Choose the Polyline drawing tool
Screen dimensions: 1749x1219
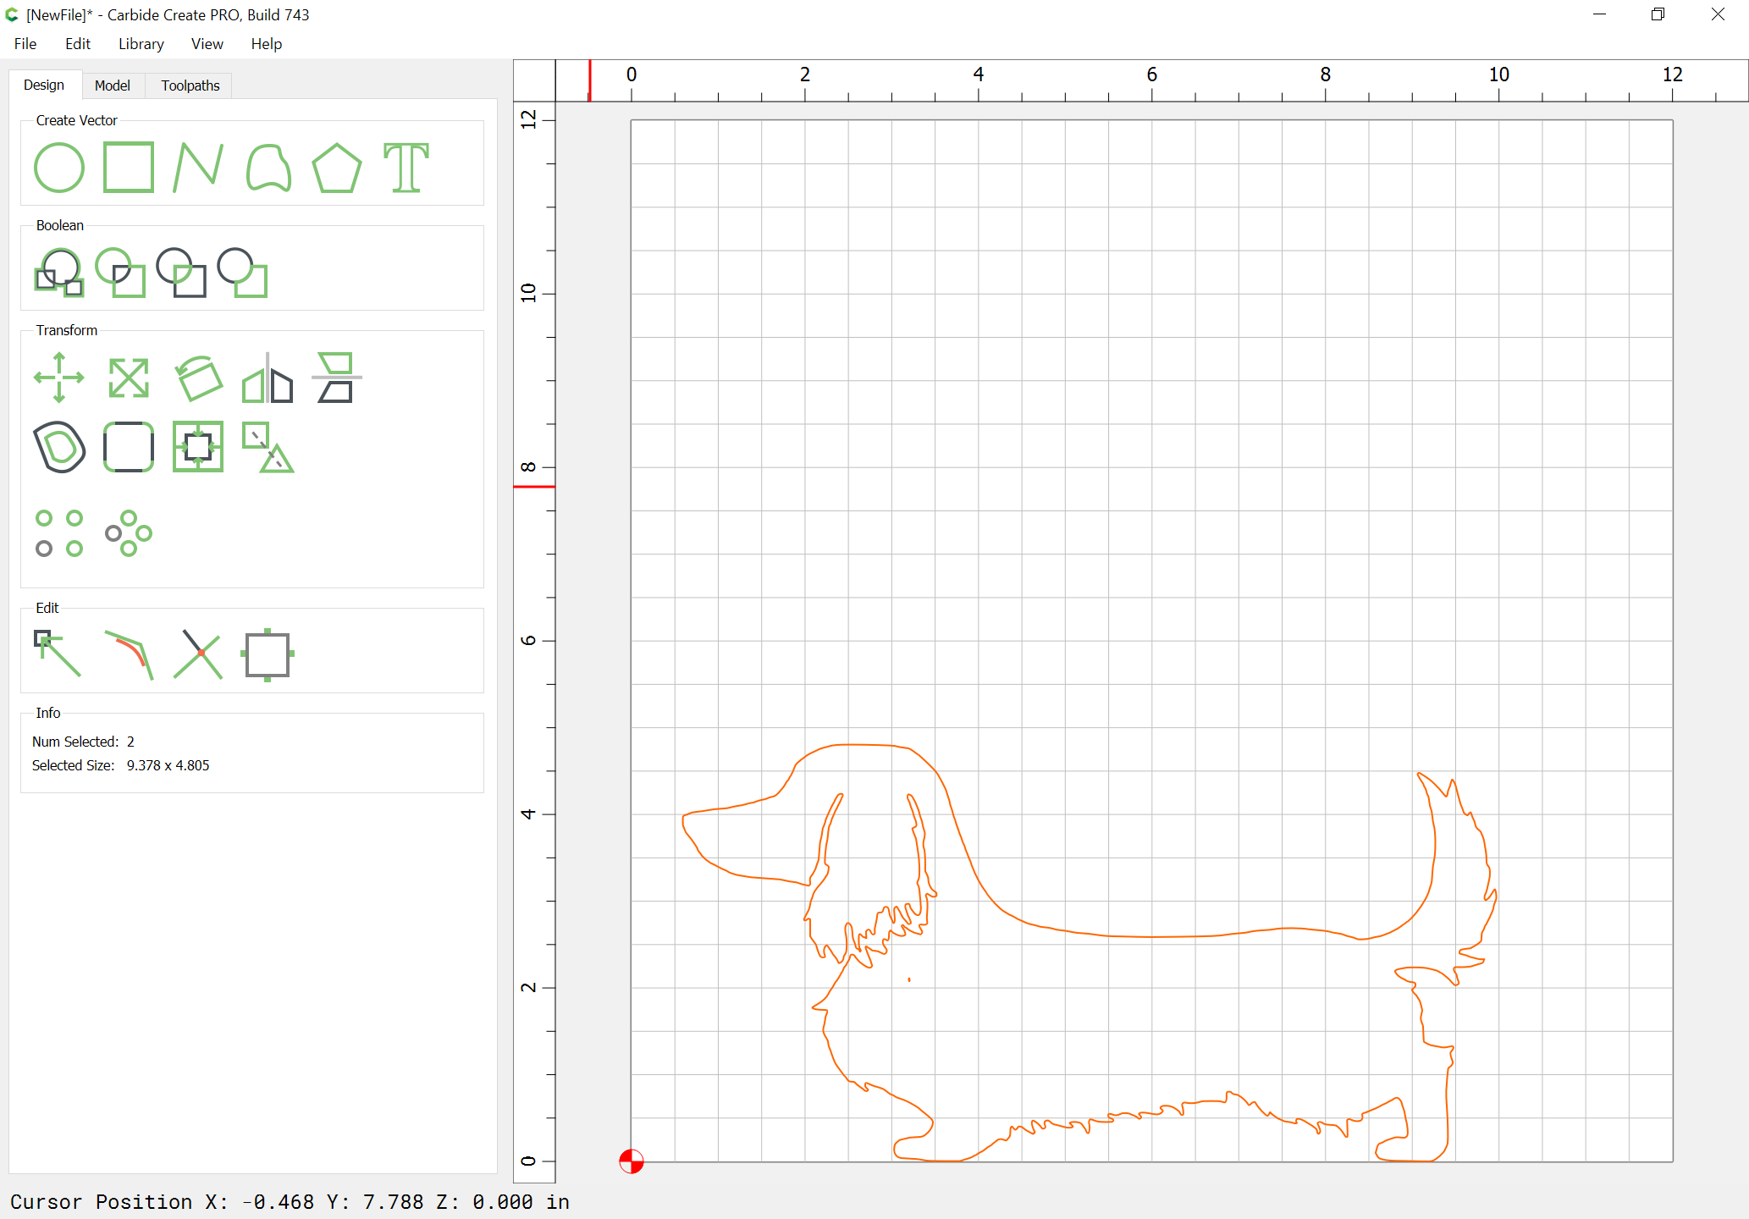point(197,168)
